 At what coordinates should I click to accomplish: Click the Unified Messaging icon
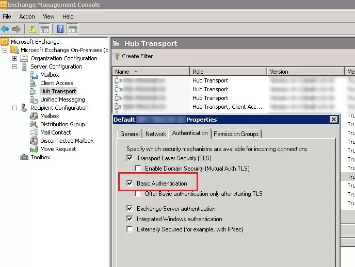(34, 99)
